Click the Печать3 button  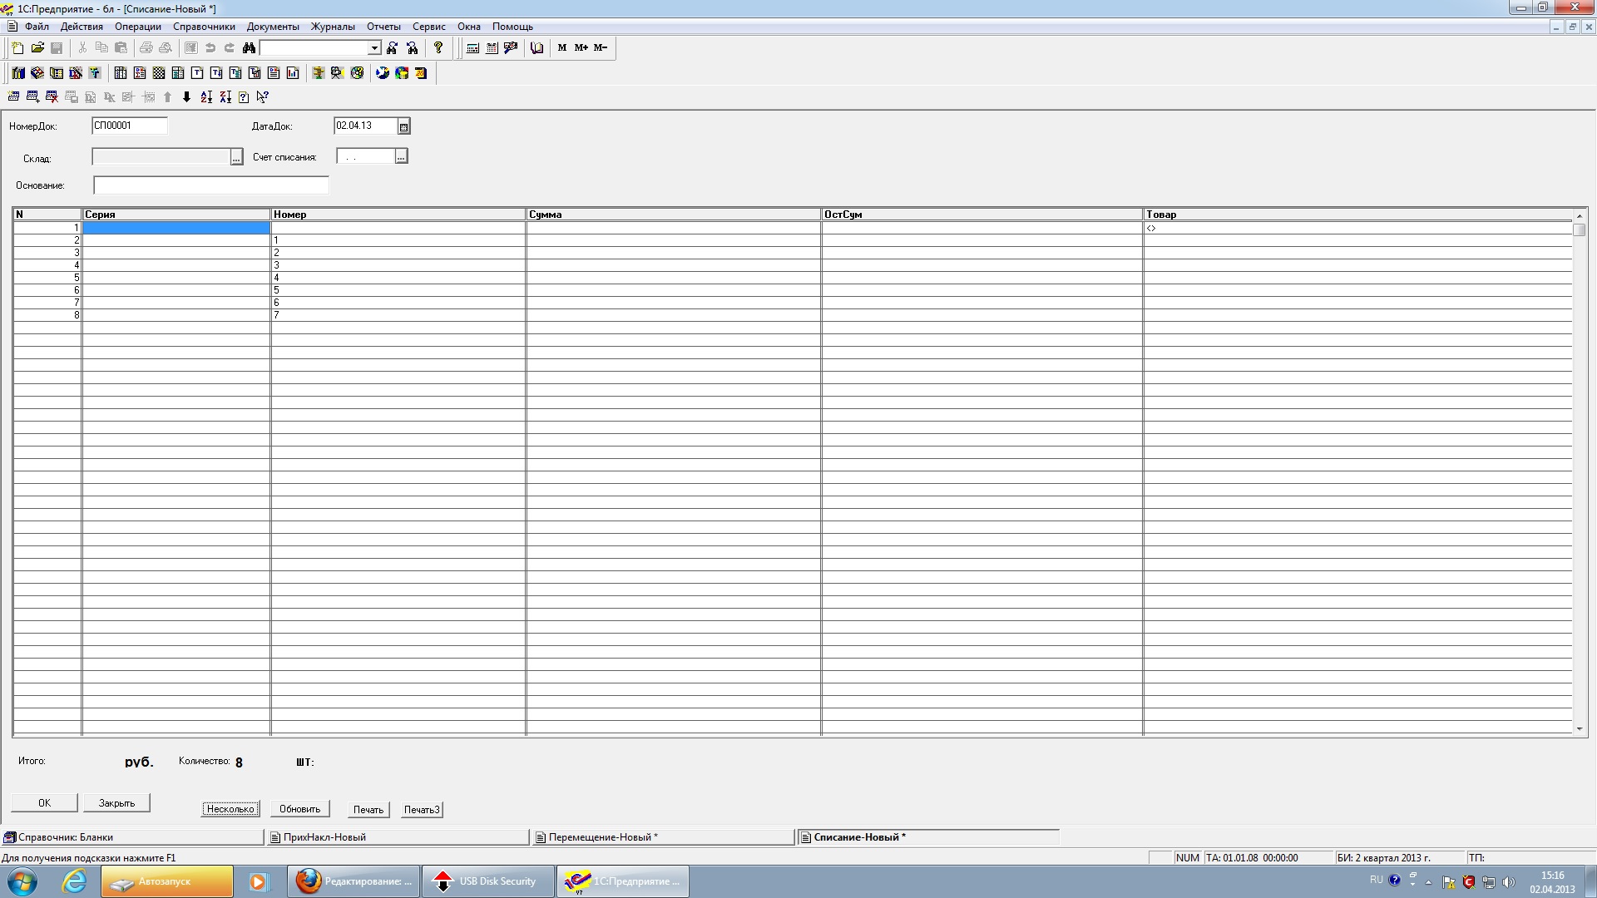point(422,809)
